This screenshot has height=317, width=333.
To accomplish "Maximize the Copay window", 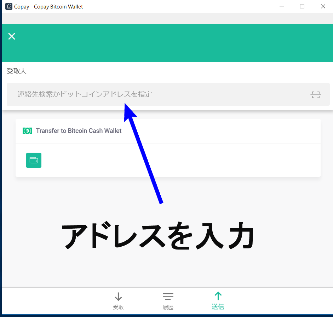I will coord(302,6).
